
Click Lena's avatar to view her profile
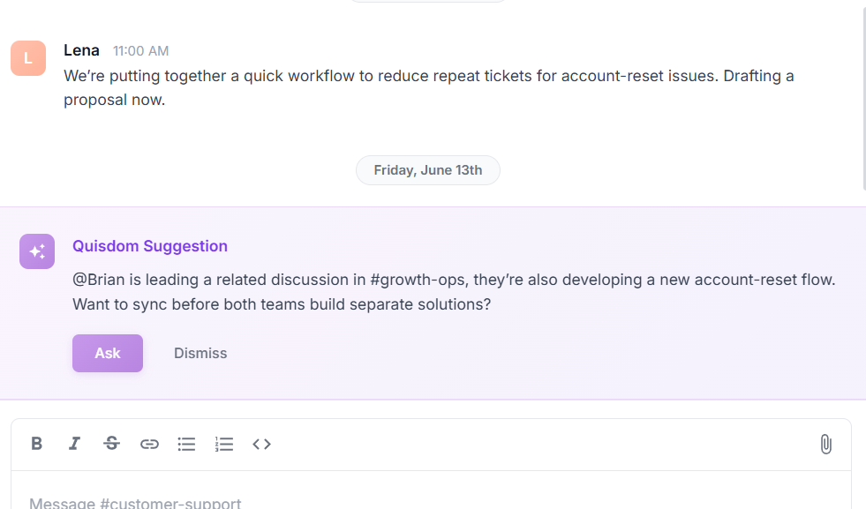[x=27, y=58]
